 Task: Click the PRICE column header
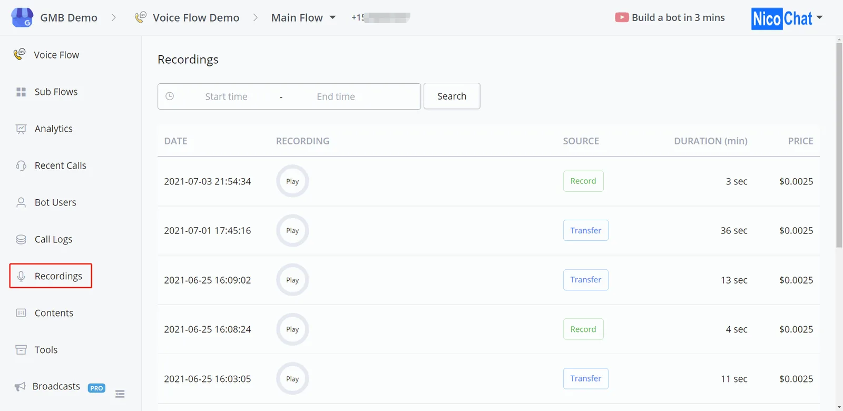click(x=801, y=141)
